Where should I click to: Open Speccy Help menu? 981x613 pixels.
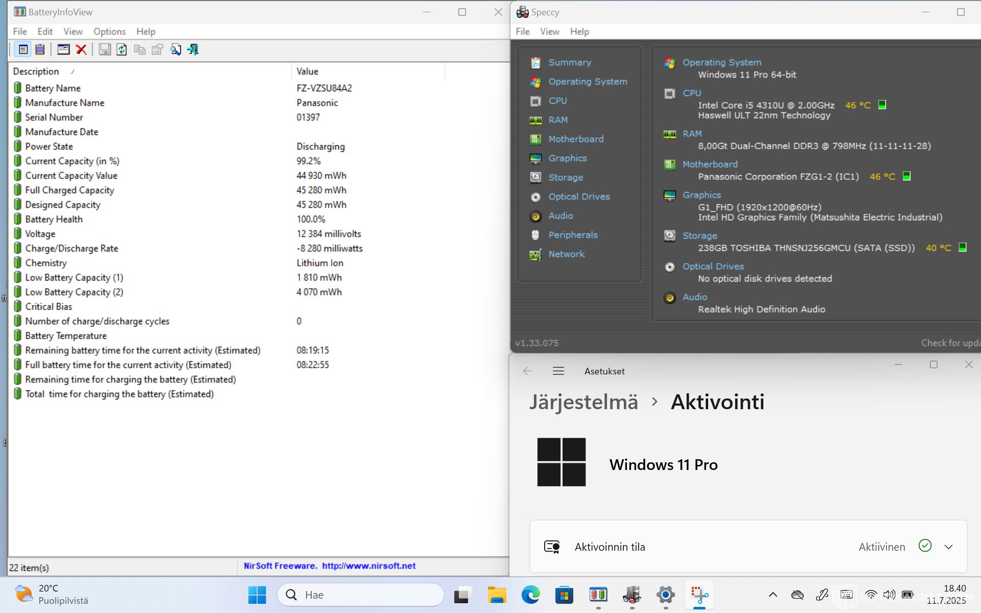click(x=579, y=31)
